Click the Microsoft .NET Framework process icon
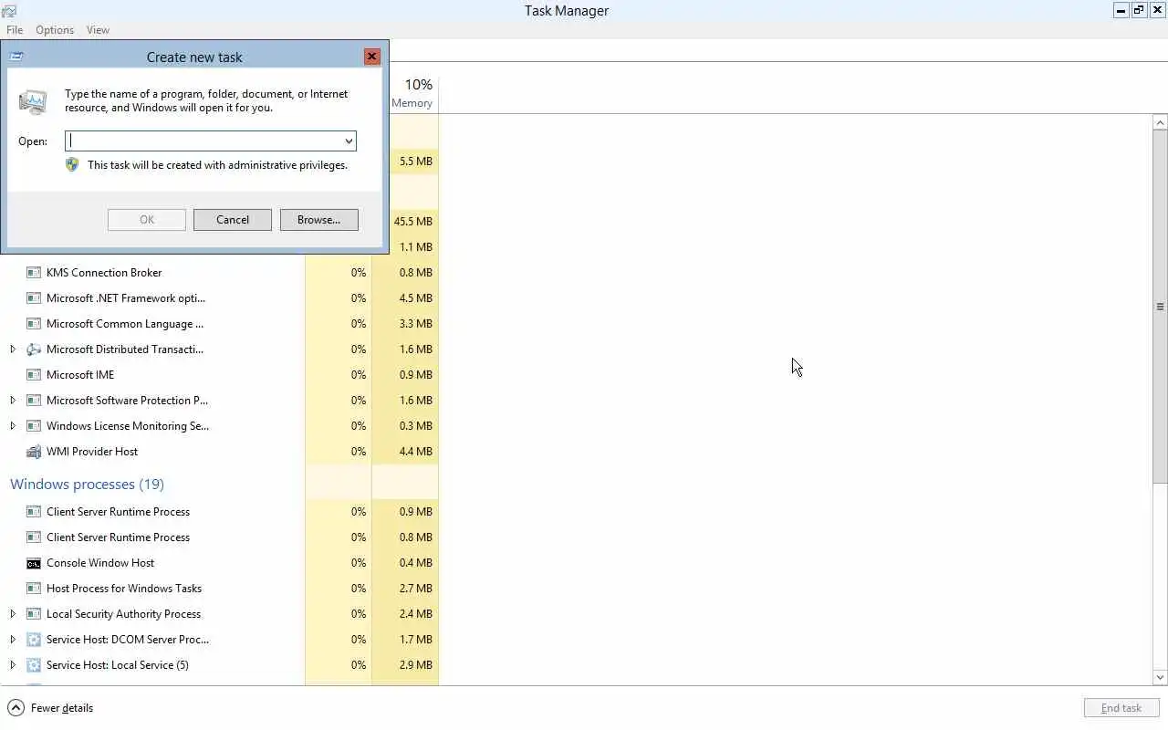The width and height of the screenshot is (1168, 730). tap(34, 298)
